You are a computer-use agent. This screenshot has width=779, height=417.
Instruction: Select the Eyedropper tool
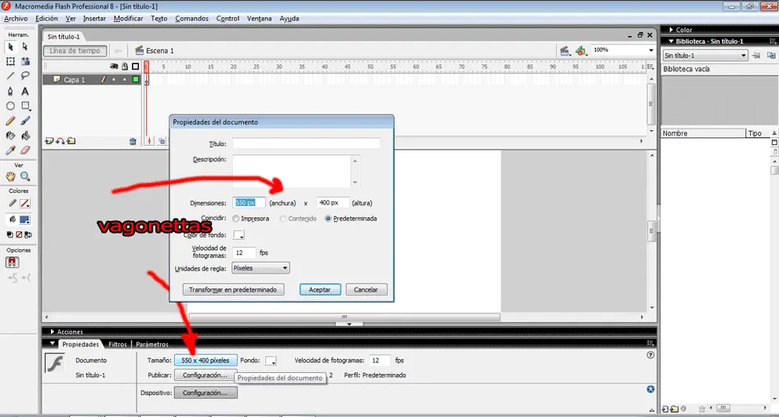coord(10,150)
